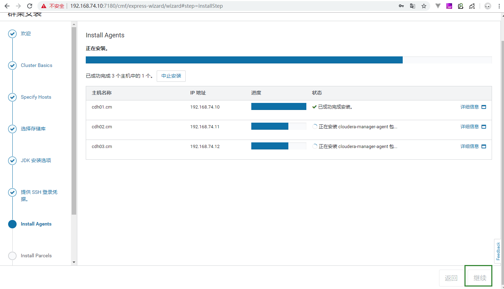The image size is (504, 289).
Task: Click the cdh01.cm progress bar
Action: [279, 106]
